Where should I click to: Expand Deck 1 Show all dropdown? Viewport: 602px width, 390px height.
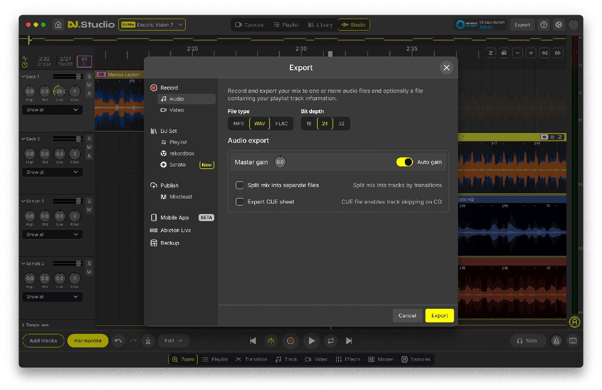[x=52, y=110]
